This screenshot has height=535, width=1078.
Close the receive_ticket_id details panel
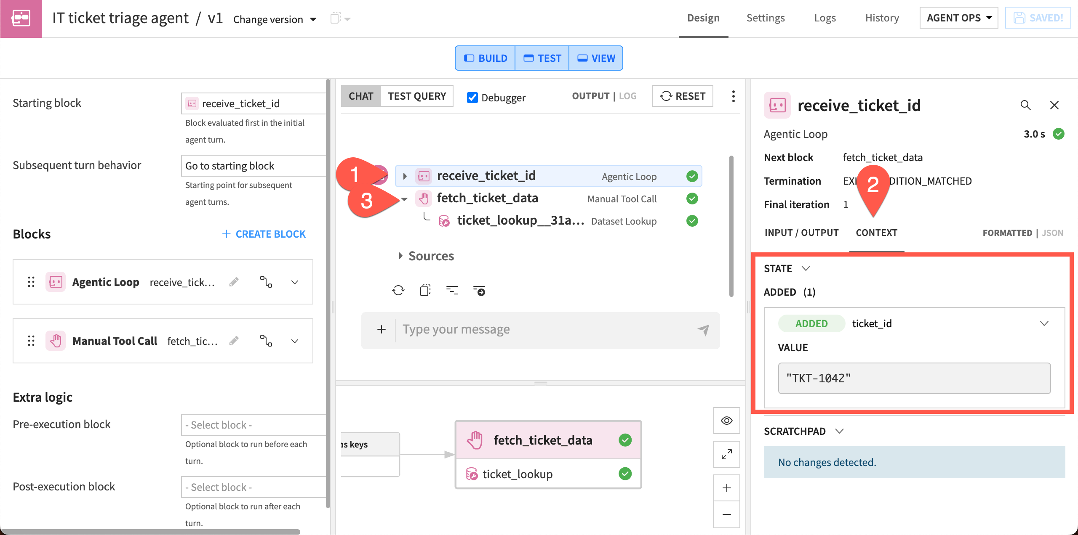point(1054,105)
